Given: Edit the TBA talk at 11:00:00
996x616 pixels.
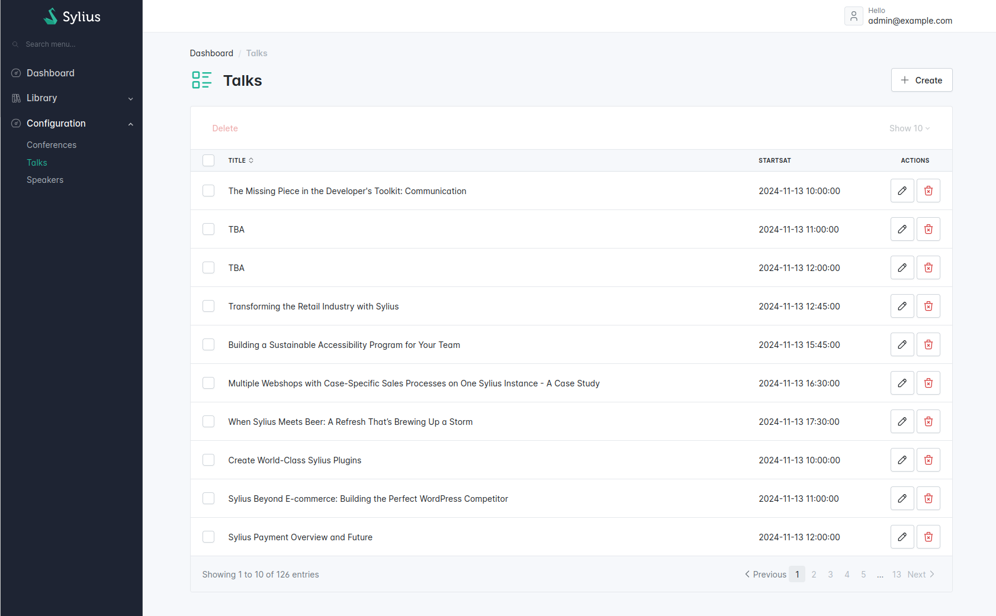Looking at the screenshot, I should pos(902,229).
